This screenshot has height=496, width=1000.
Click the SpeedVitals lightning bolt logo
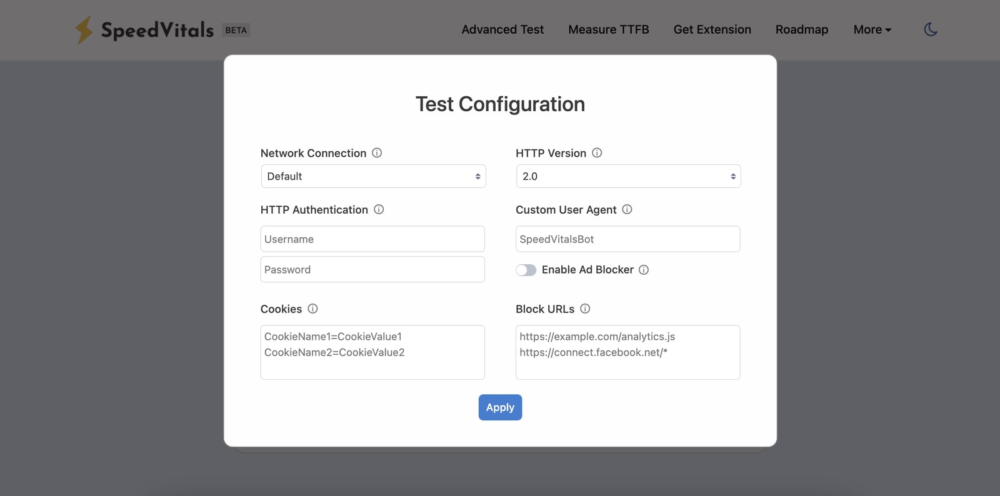point(84,30)
